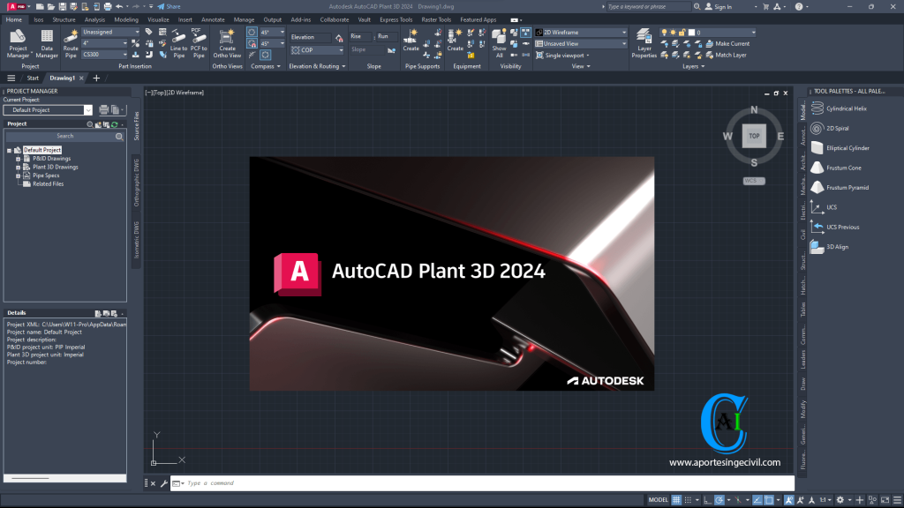
Task: Click the Match Layer button
Action: pos(729,55)
